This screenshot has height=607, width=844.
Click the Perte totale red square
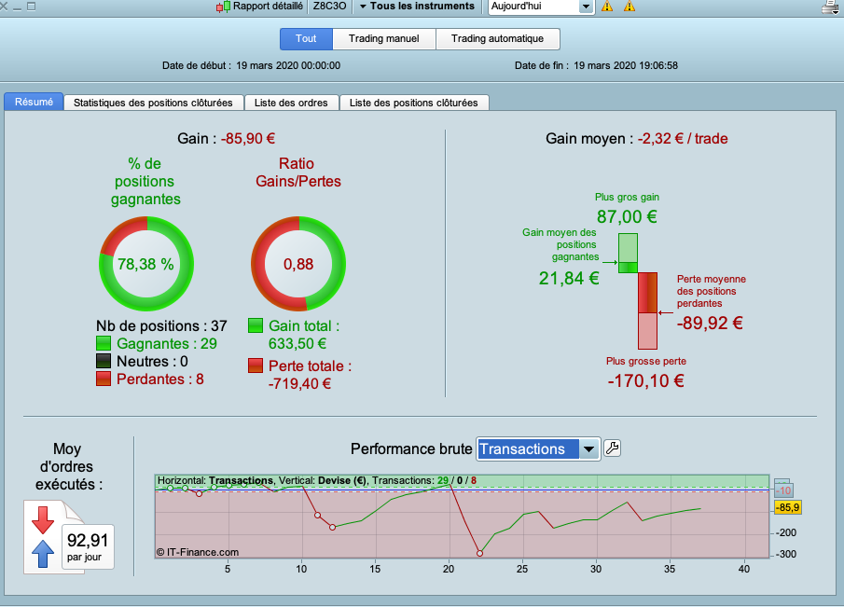click(256, 366)
